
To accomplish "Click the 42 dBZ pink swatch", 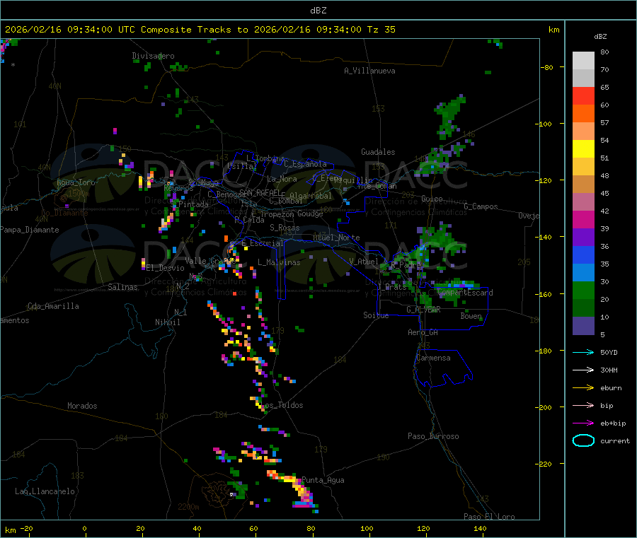I will point(583,202).
